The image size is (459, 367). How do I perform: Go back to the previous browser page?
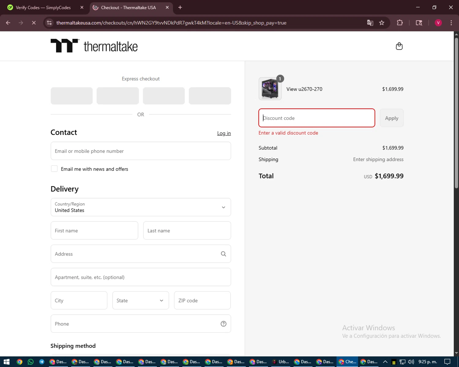click(8, 23)
